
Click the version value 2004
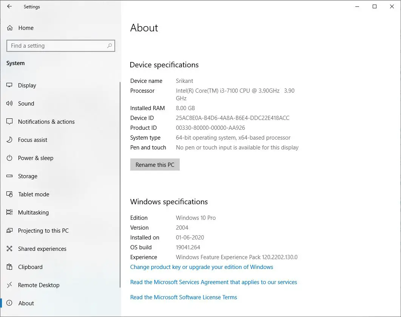[x=182, y=228]
